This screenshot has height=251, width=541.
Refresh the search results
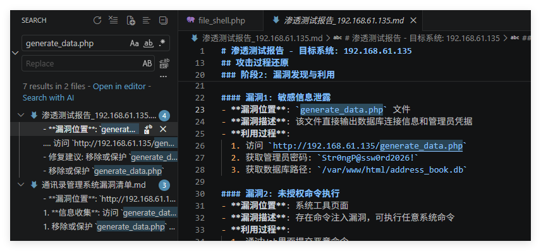(x=97, y=20)
